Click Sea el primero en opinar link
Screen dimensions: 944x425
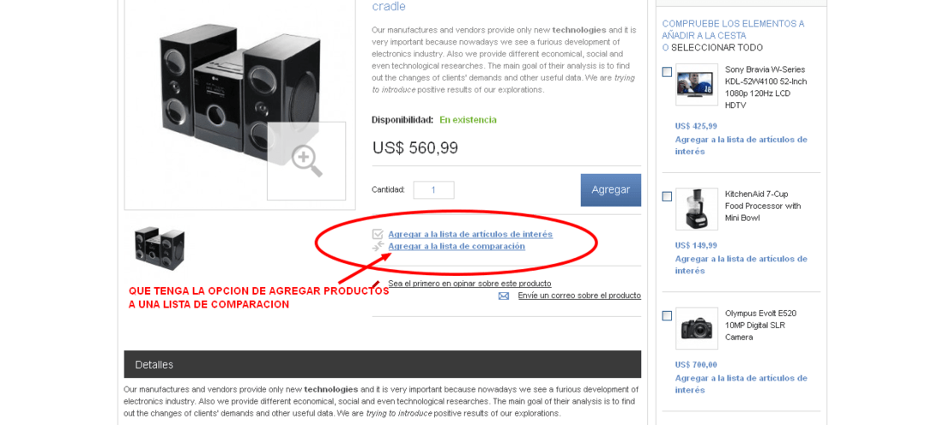[x=469, y=283]
